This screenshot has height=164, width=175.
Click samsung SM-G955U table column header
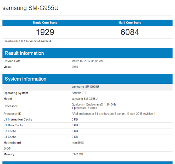[x=85, y=87]
